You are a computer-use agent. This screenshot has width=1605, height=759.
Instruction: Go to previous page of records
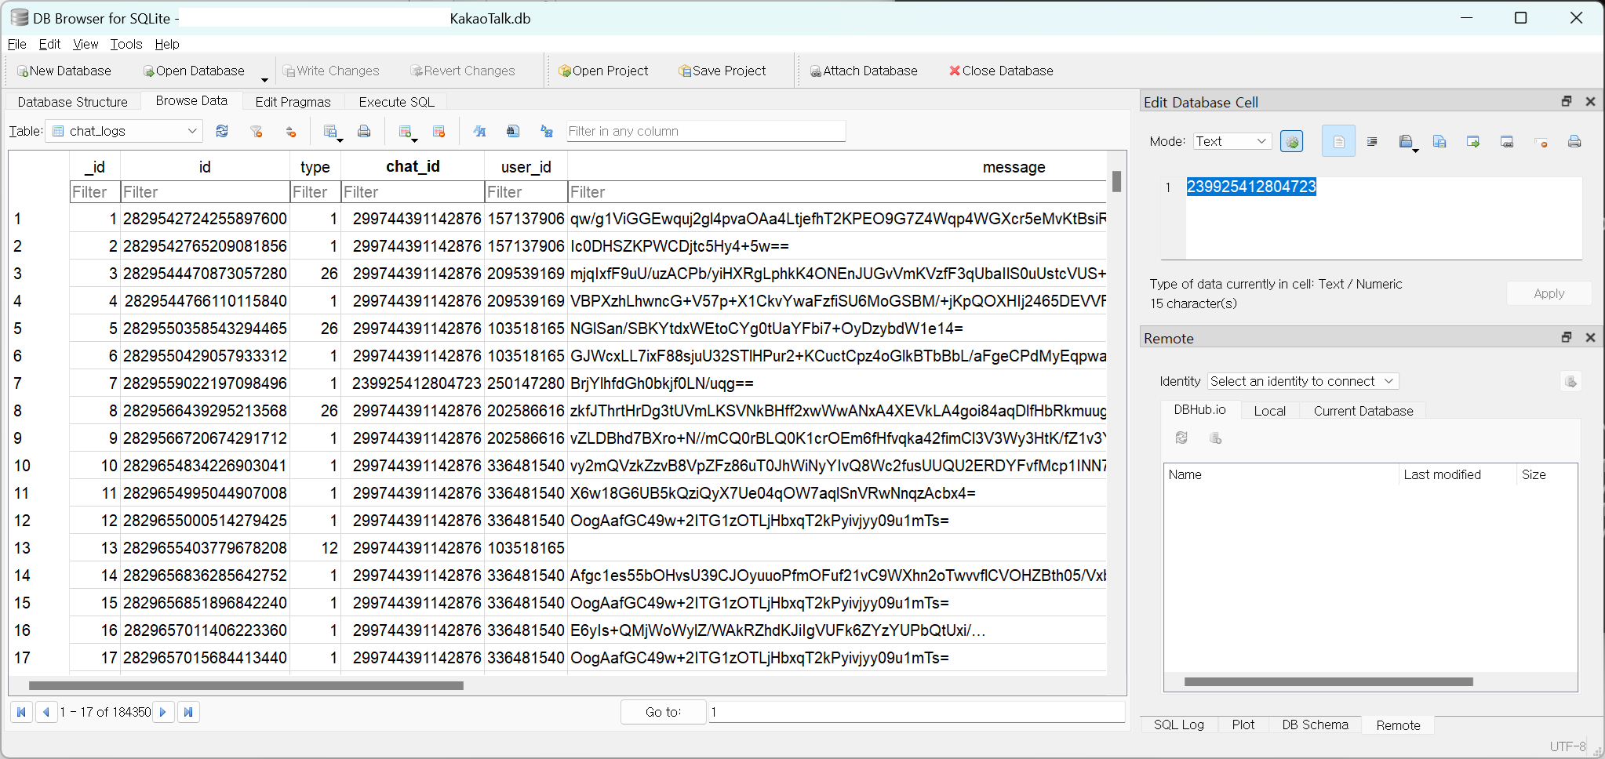(46, 712)
